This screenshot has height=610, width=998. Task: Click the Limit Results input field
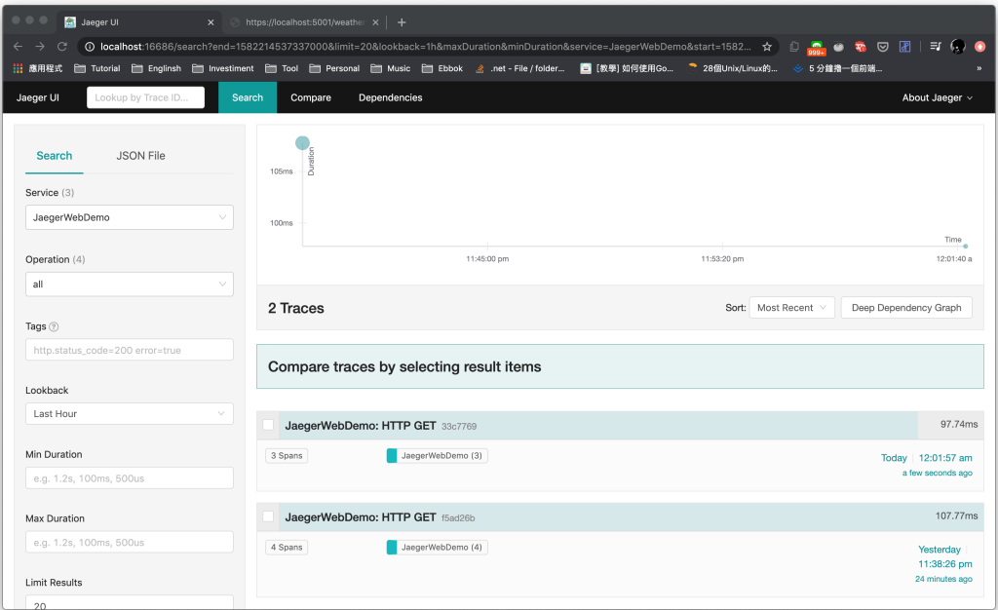(130, 603)
